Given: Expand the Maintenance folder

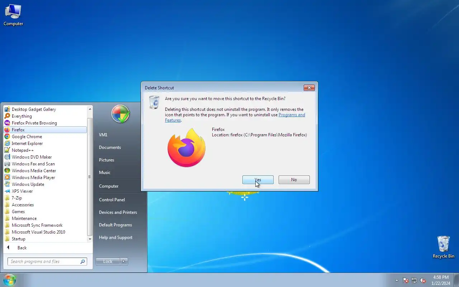Looking at the screenshot, I should [x=45, y=218].
